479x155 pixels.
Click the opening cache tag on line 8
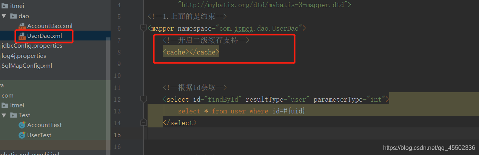(176, 52)
